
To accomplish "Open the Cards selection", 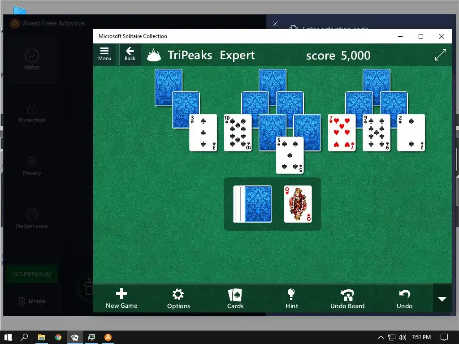I will (x=235, y=298).
